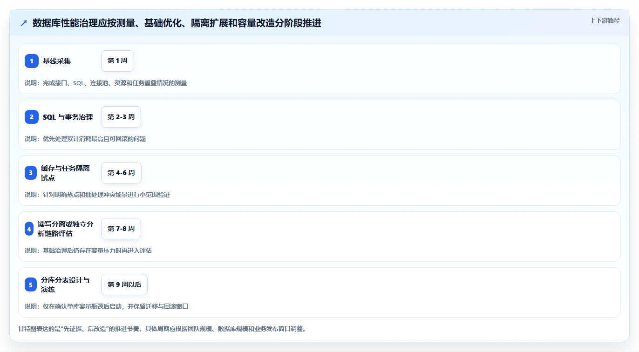Click the 第 1 周 time chip
This screenshot has width=639, height=352.
tap(117, 61)
